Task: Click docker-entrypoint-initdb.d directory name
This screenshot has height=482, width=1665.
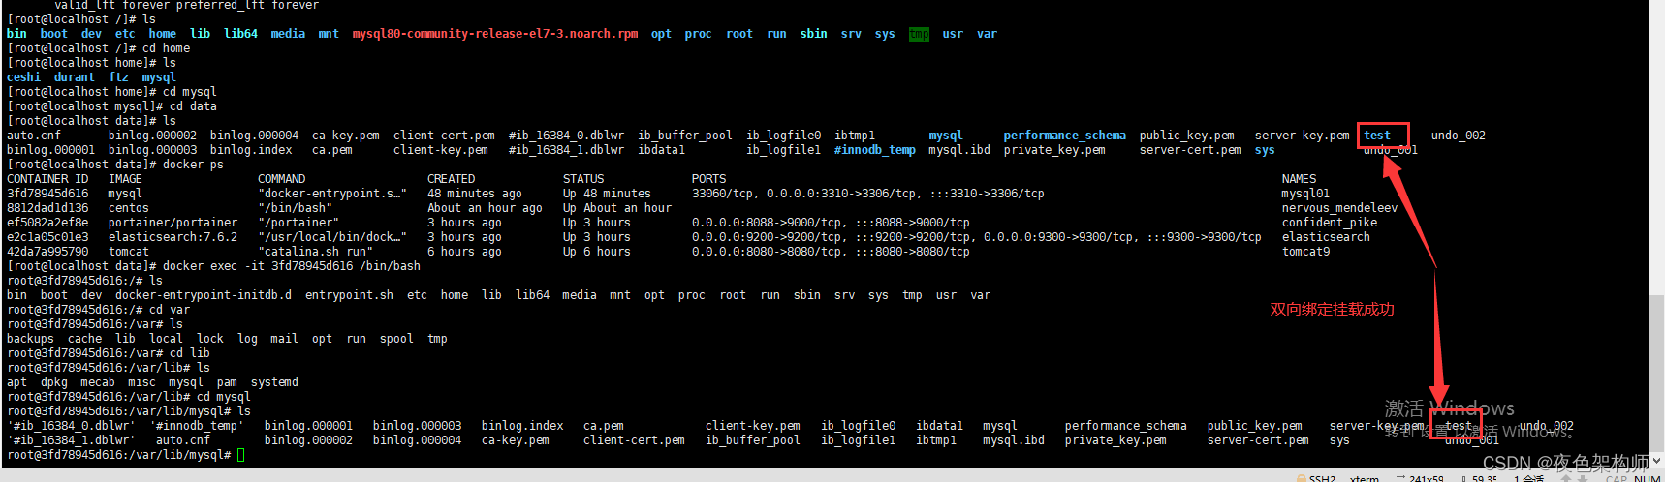Action: 204,295
